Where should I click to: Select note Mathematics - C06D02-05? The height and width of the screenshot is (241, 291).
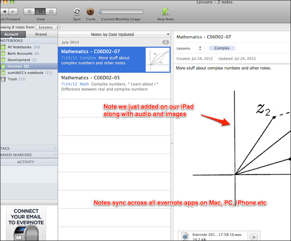(x=114, y=86)
